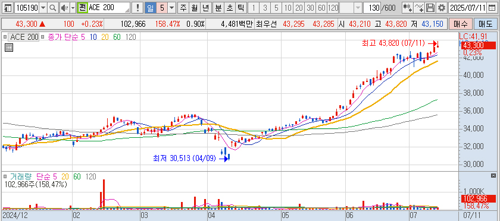Open the dropdown next to period value 5

point(172,8)
